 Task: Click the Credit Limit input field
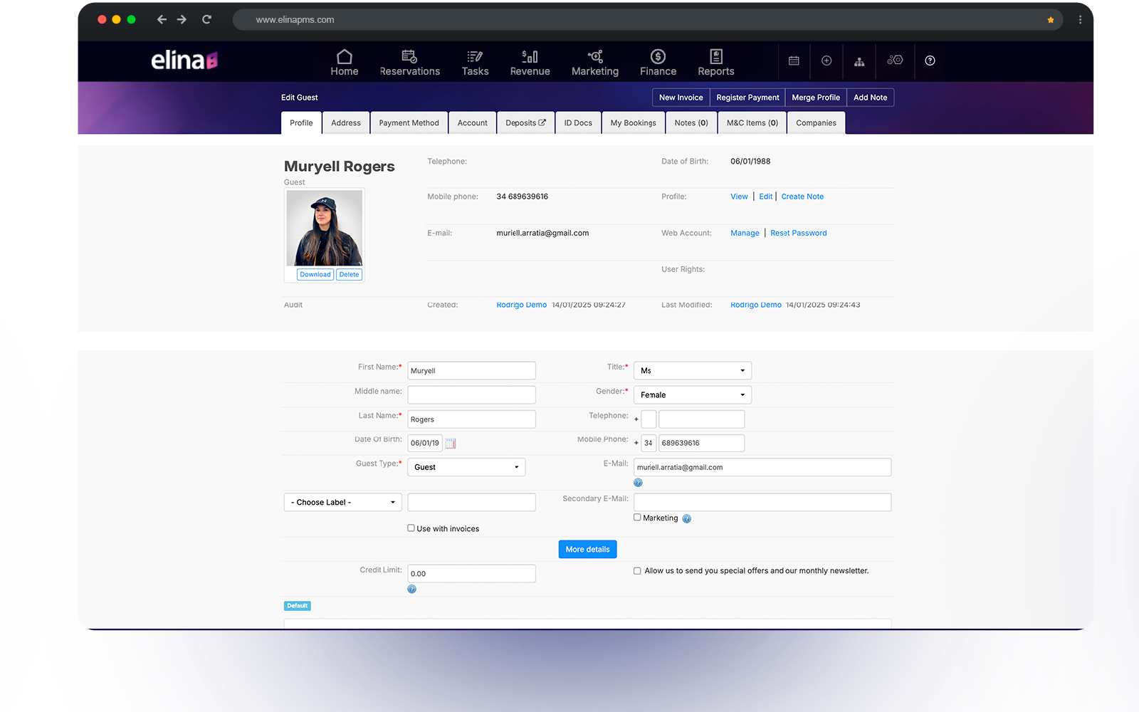pyautogui.click(x=472, y=573)
